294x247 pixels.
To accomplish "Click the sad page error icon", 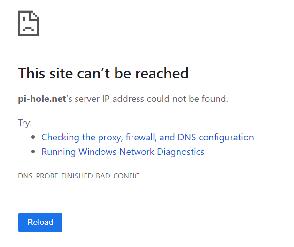I will coord(28,23).
